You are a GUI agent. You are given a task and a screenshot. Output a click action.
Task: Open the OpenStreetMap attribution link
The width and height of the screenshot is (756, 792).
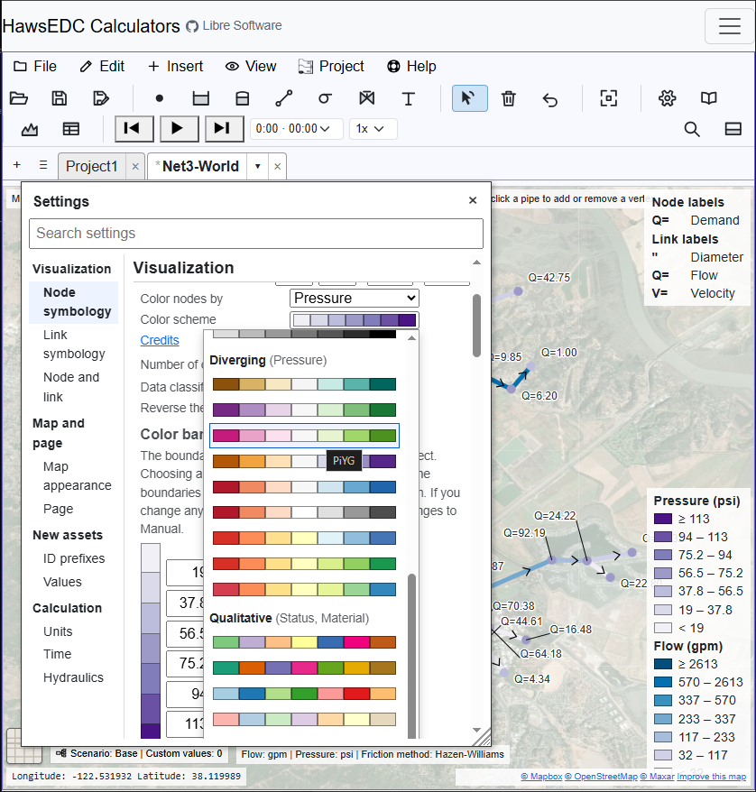(601, 777)
